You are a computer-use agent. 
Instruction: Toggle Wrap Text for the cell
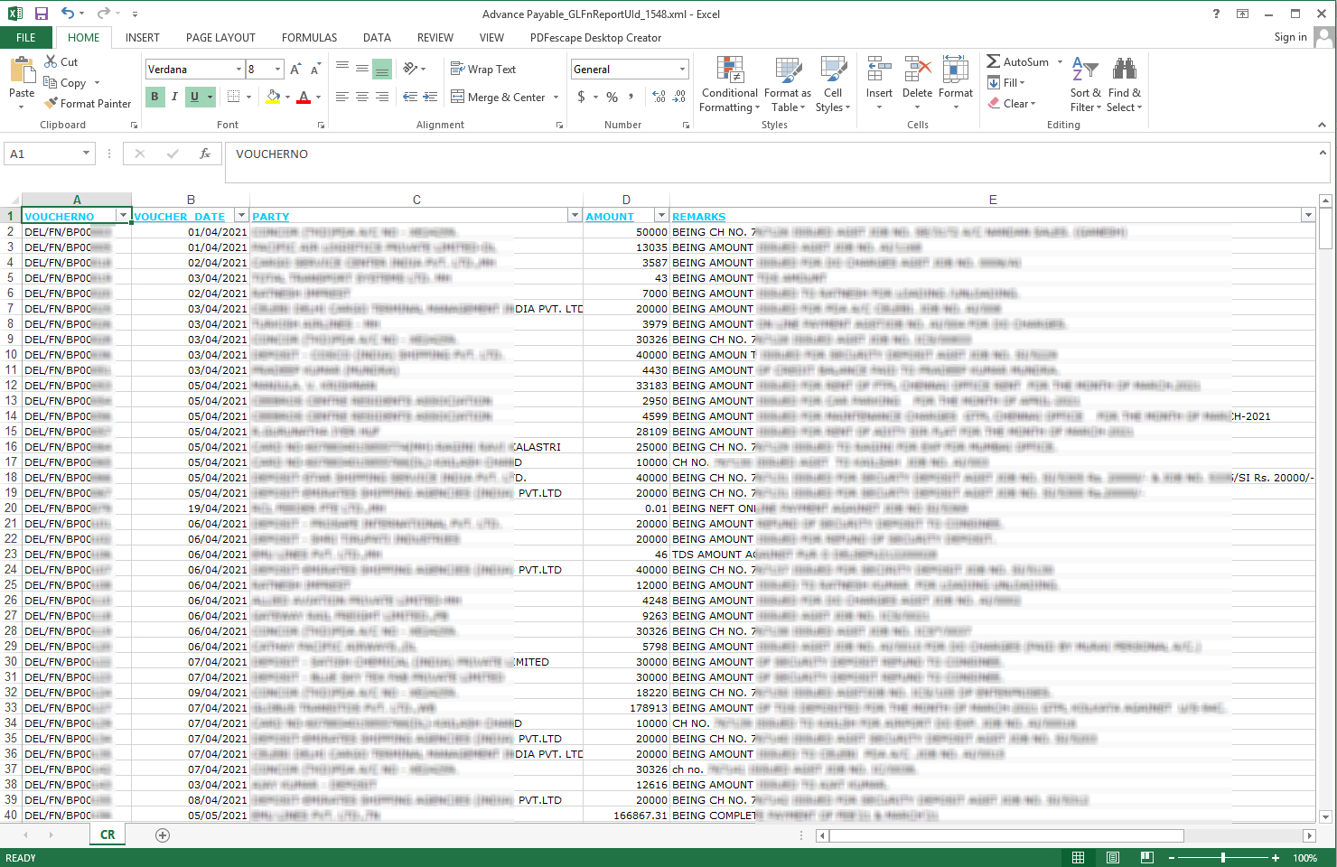tap(483, 70)
